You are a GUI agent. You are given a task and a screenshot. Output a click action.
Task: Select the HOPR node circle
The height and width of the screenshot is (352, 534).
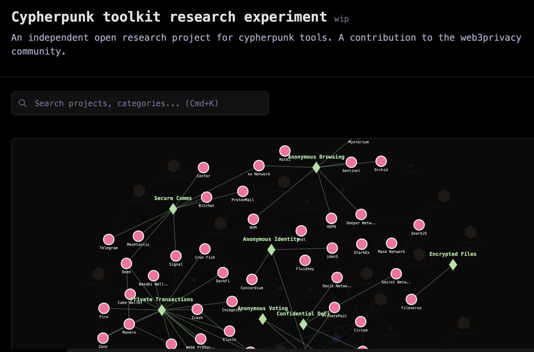point(331,218)
